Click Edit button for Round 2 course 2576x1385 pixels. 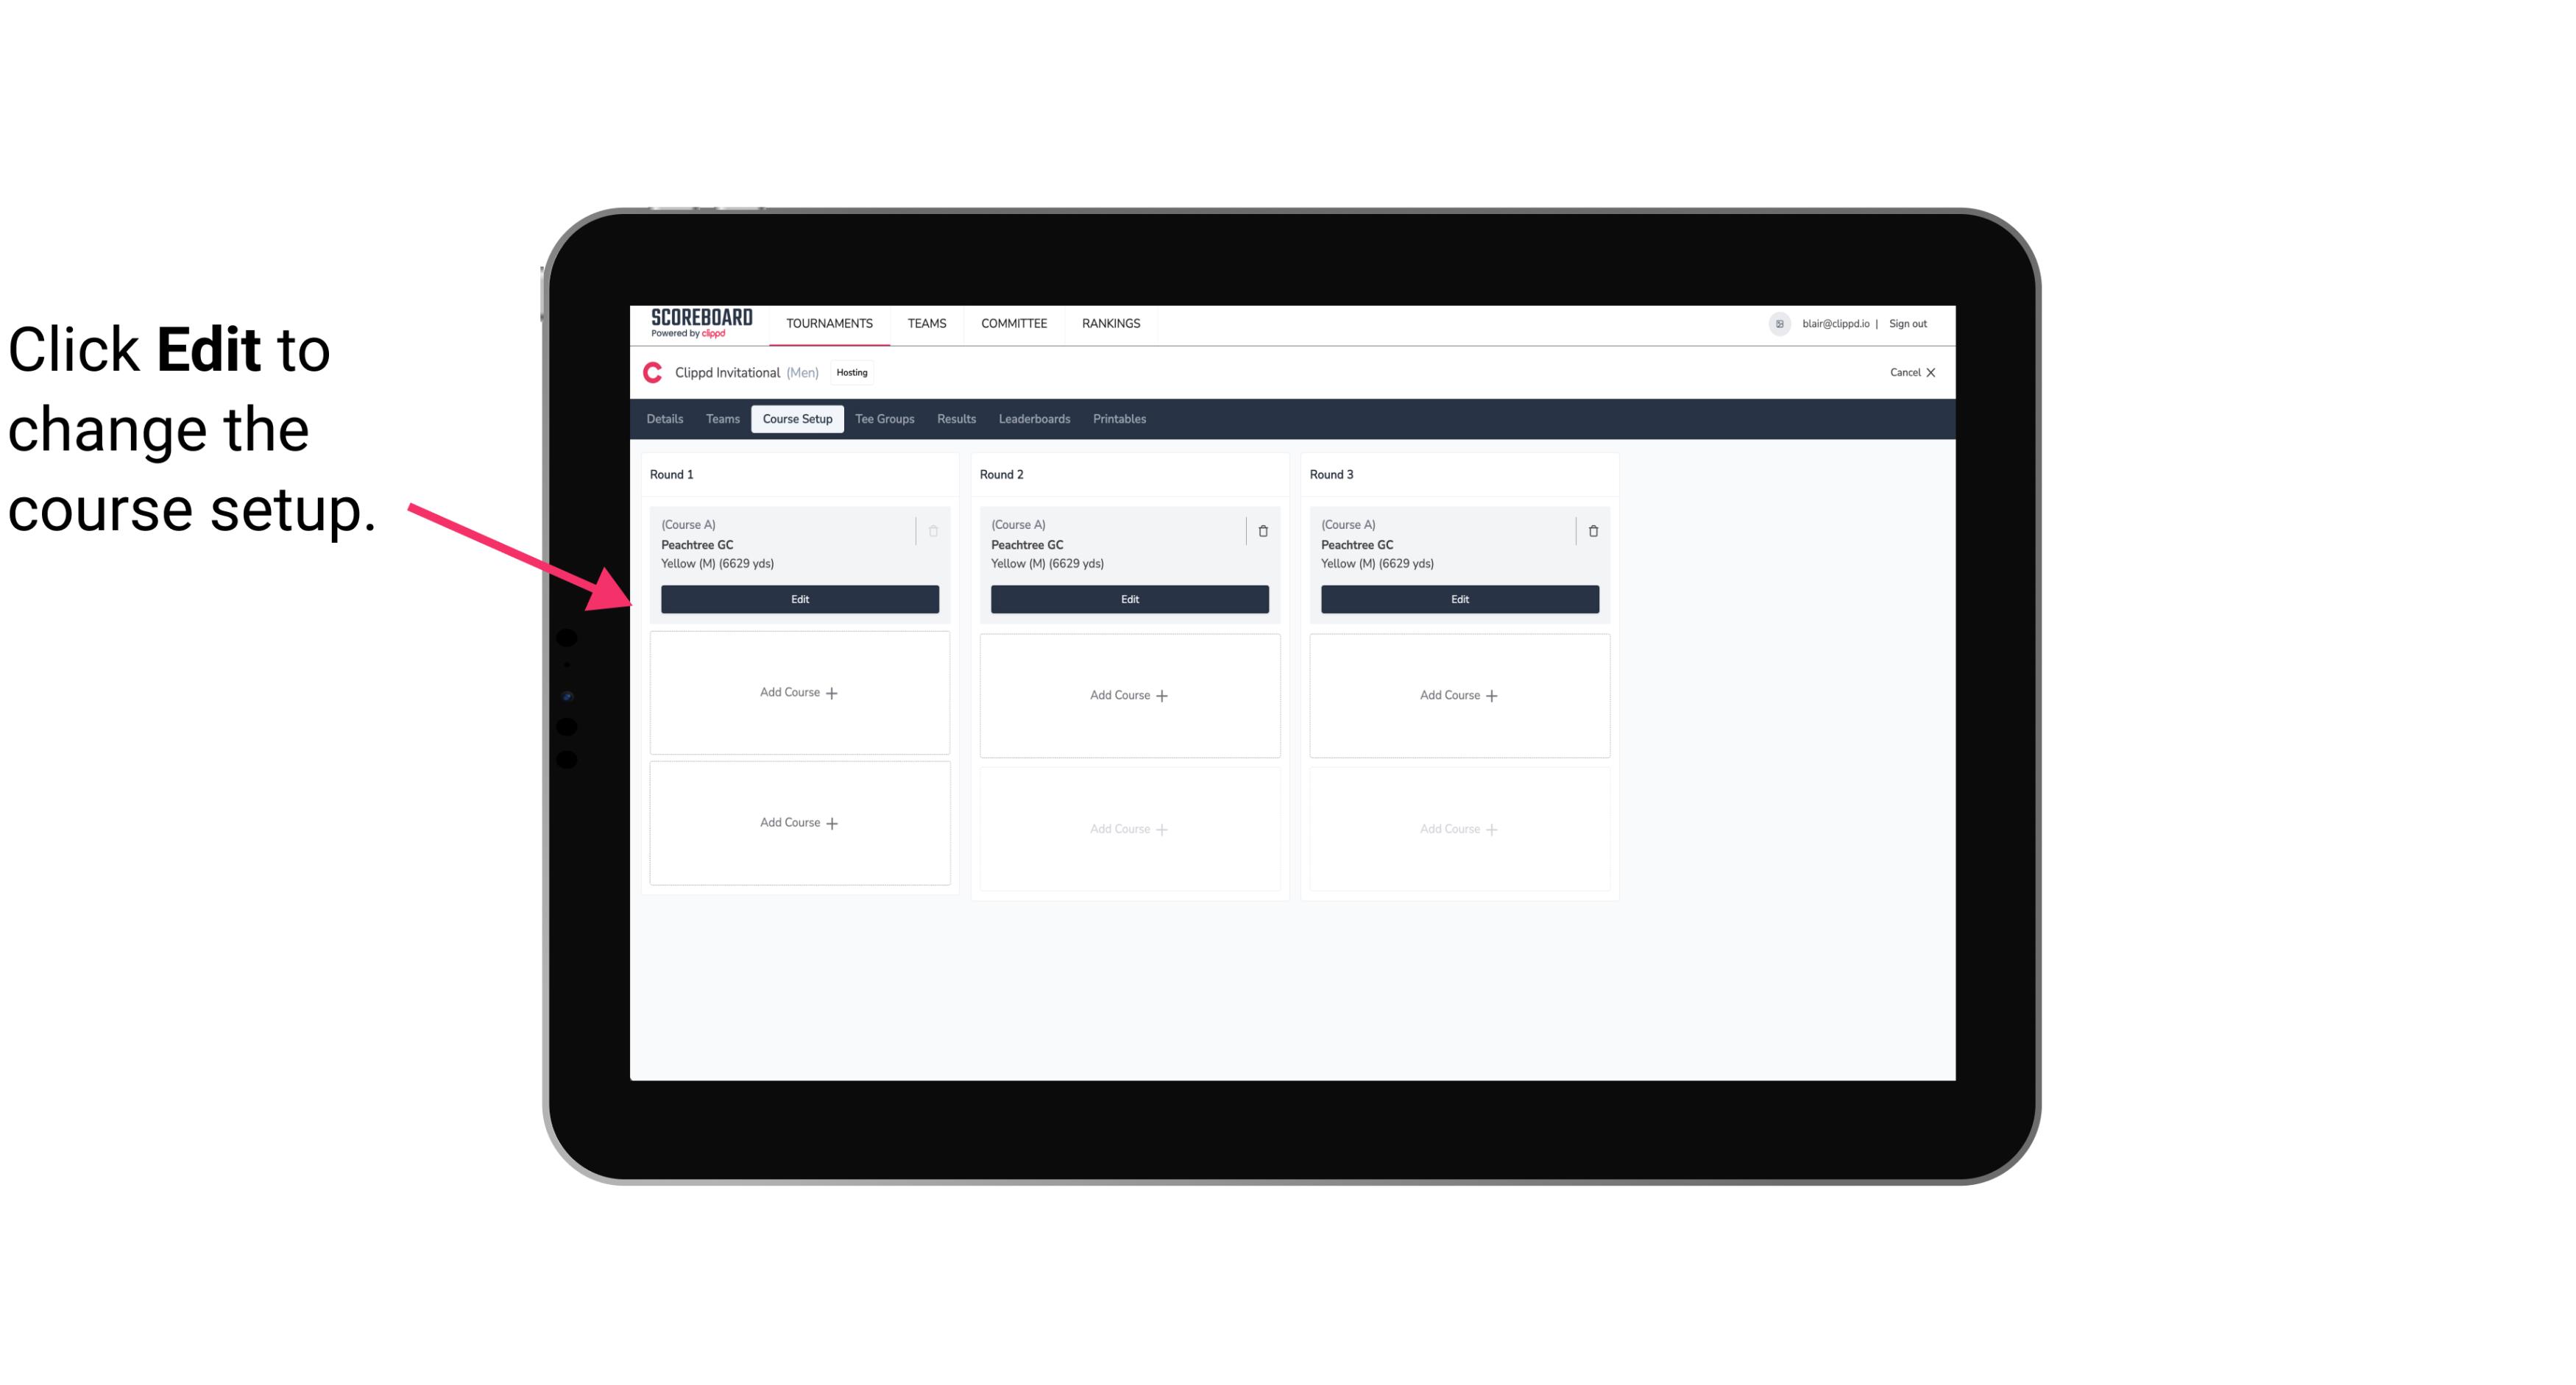pyautogui.click(x=1128, y=599)
